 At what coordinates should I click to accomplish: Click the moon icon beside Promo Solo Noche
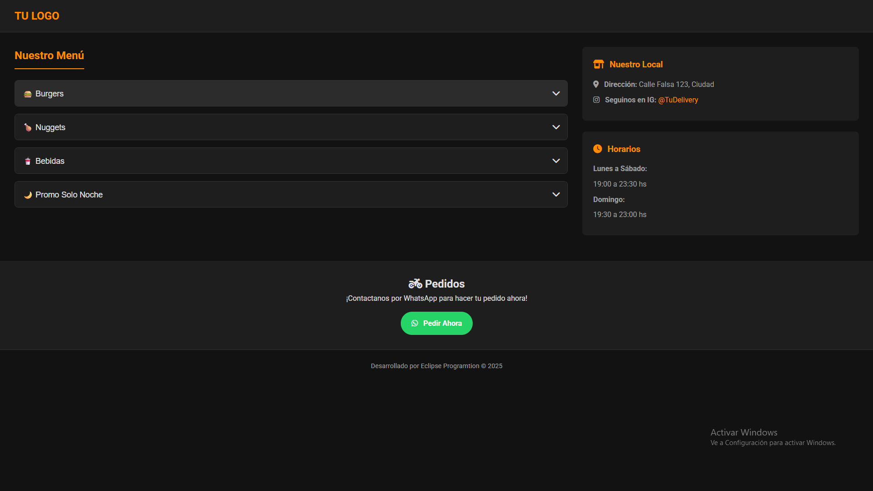point(28,195)
